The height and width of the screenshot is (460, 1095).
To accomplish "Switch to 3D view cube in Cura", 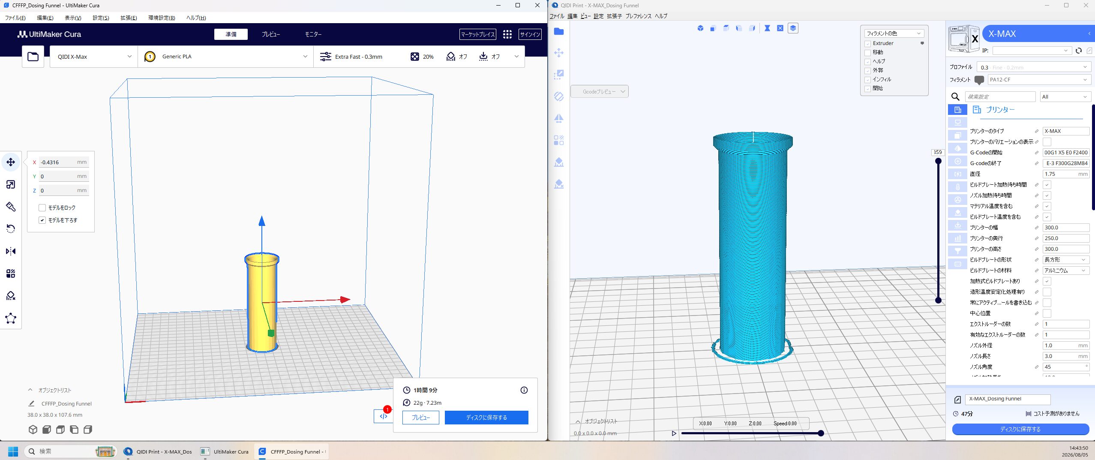I will click(33, 430).
